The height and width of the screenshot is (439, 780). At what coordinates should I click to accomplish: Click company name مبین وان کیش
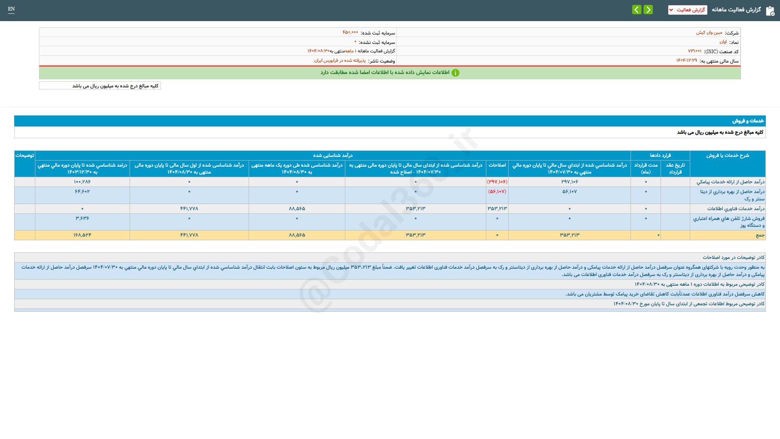click(709, 33)
